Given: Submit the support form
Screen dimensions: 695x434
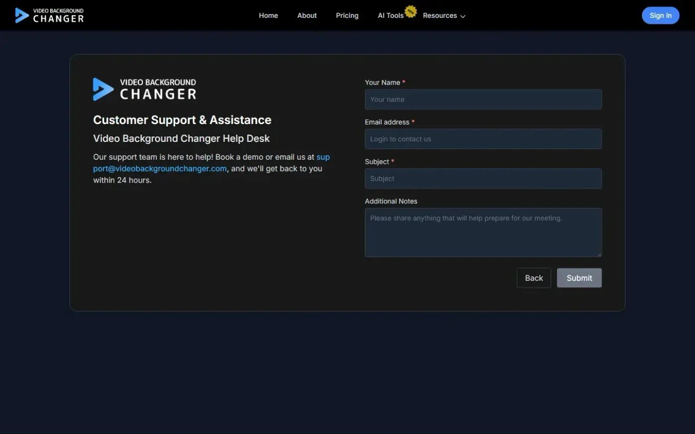Looking at the screenshot, I should click(579, 278).
